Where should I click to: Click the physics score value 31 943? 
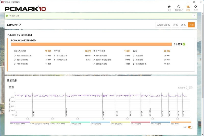click(x=167, y=60)
